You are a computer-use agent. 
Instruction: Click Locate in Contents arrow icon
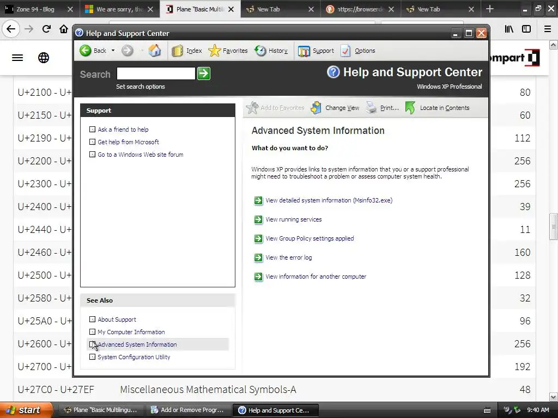click(x=410, y=108)
